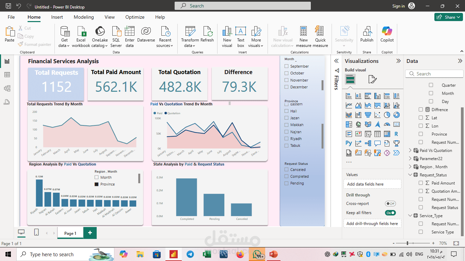465x261 pixels.
Task: Open OneLake catalog
Action: coord(100,37)
